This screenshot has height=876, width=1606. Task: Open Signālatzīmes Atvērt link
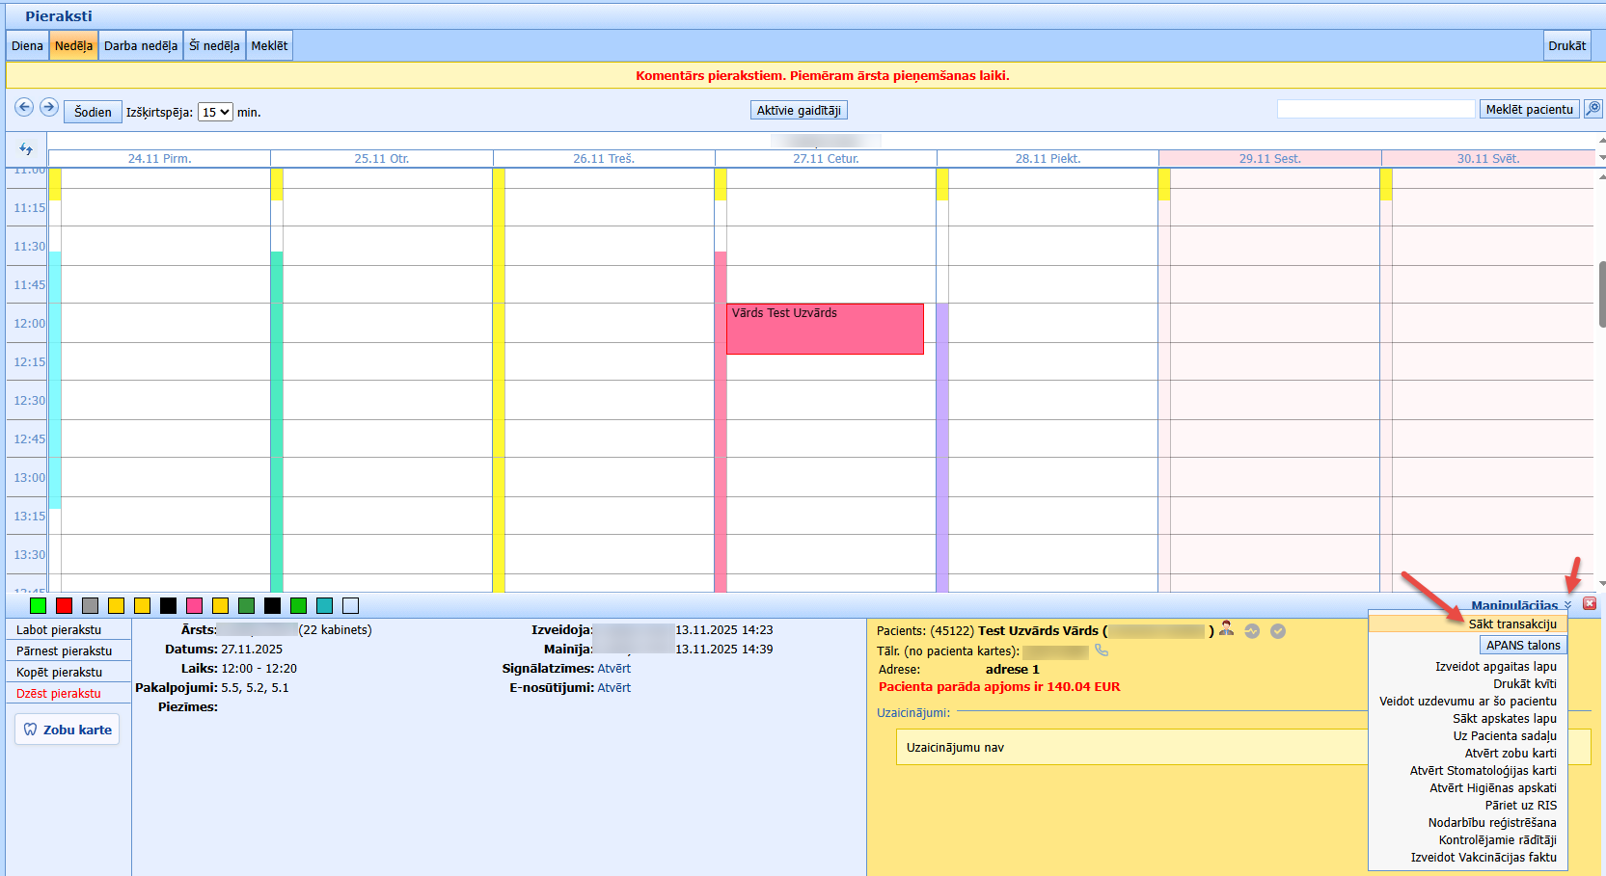(613, 668)
